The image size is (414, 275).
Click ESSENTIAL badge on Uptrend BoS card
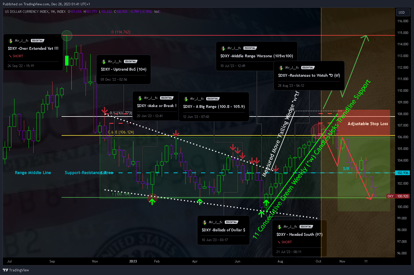click(131, 61)
